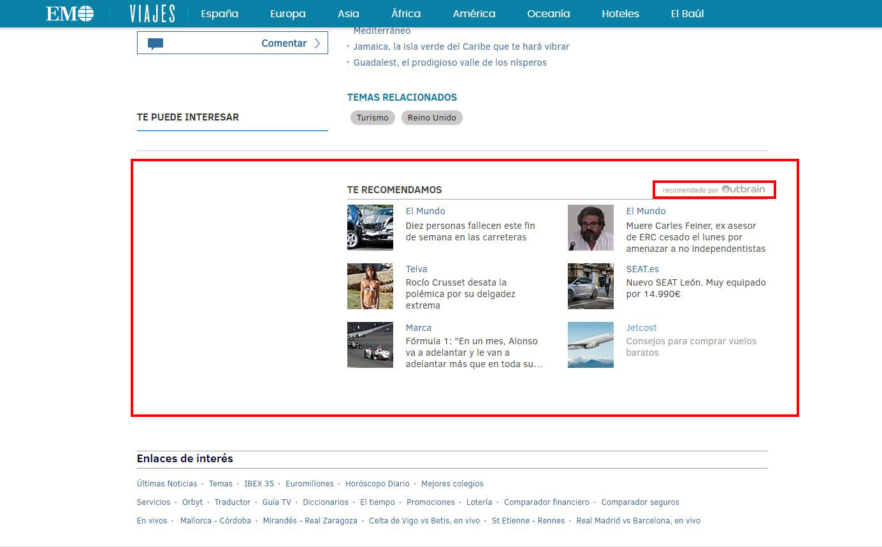Click the SEAT.es source link
Screen dimensions: 882x547
642,269
